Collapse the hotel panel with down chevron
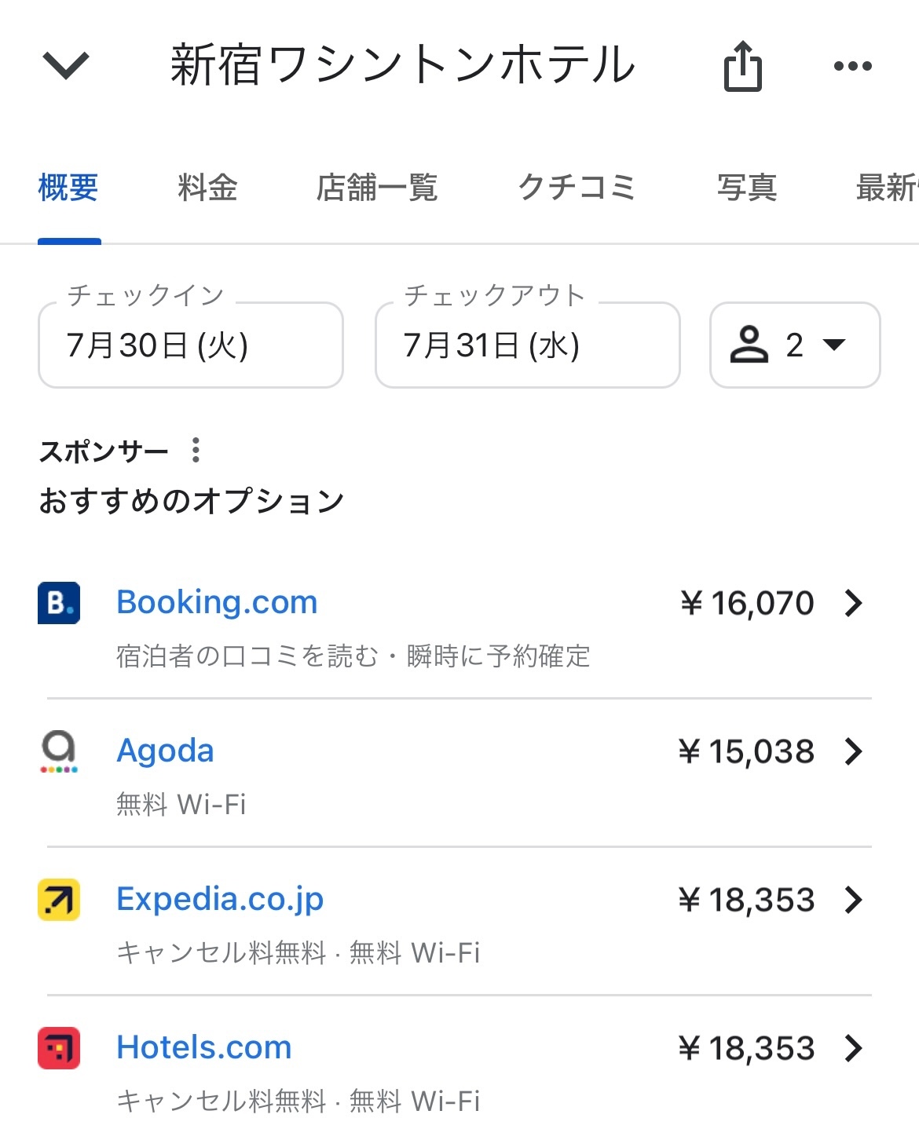The image size is (919, 1140). pyautogui.click(x=66, y=65)
